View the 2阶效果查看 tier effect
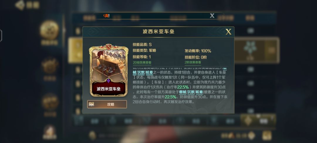This screenshot has width=317, height=143. point(193,63)
